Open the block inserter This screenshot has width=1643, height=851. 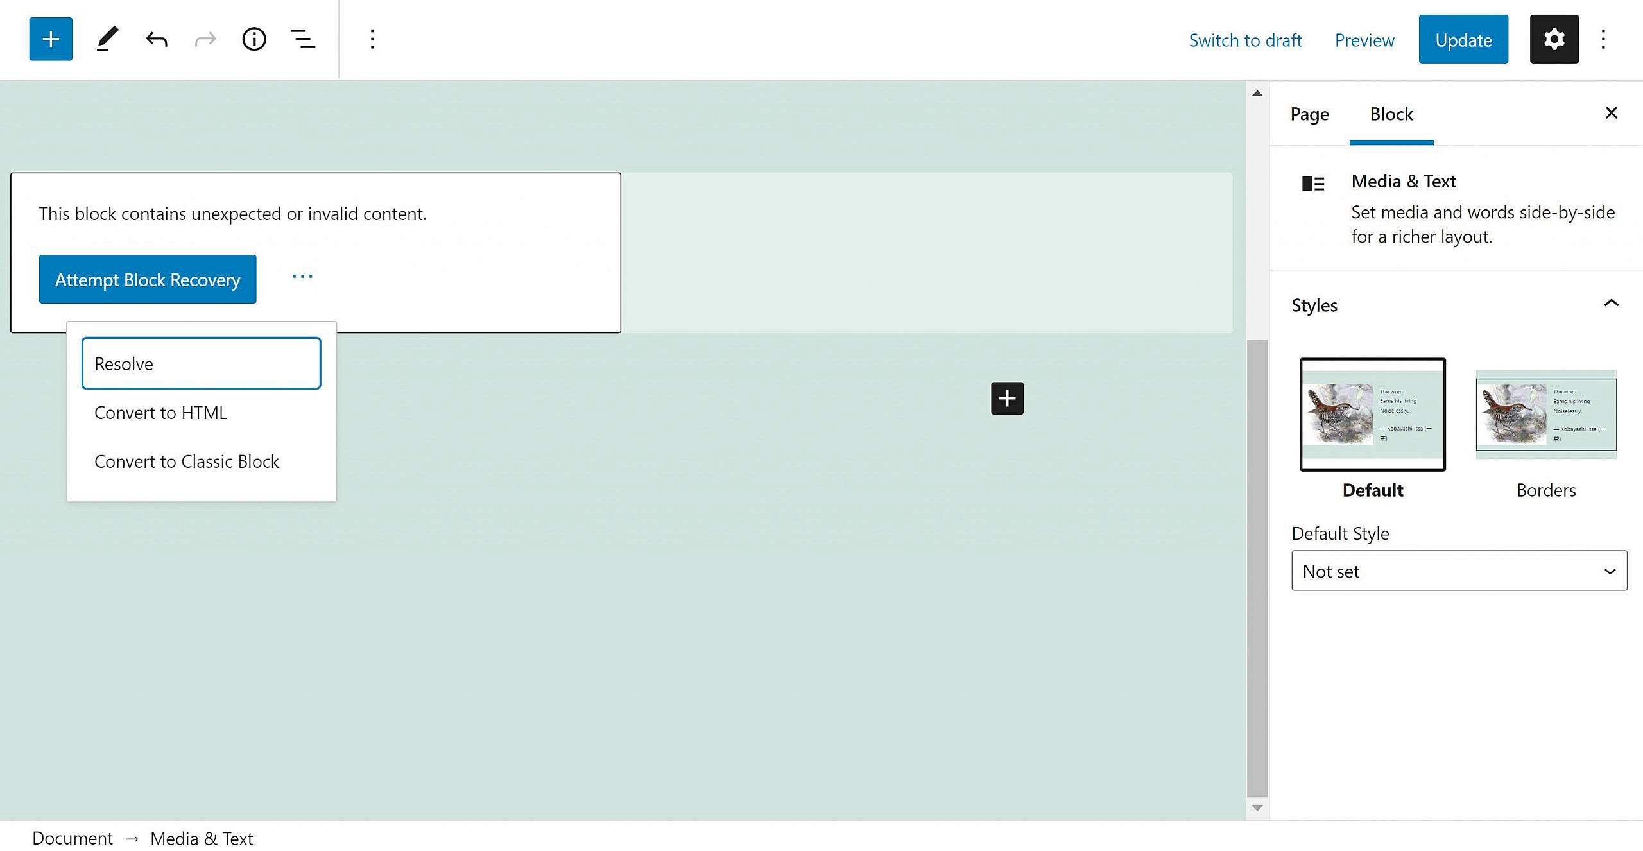[x=50, y=39]
